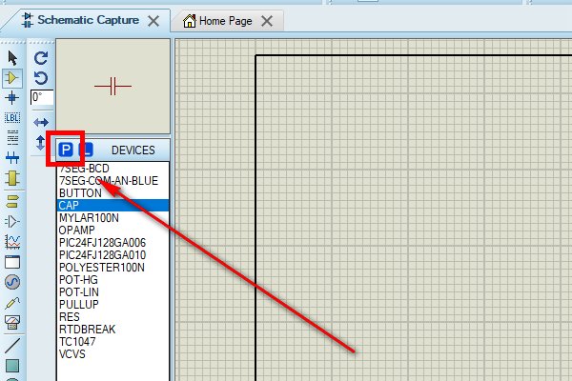Choose the Junction Dot tool
572x381 pixels.
click(x=12, y=98)
